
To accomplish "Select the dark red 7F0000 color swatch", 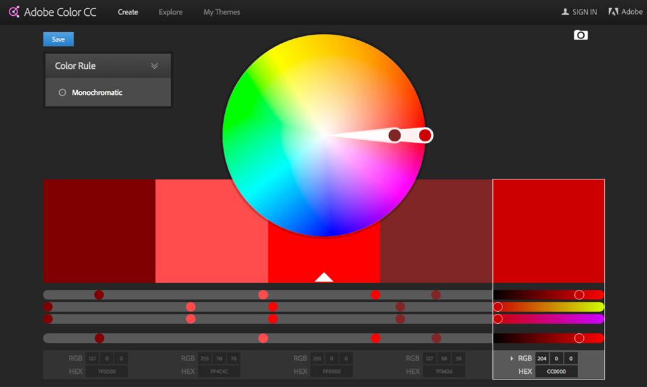I will (99, 231).
